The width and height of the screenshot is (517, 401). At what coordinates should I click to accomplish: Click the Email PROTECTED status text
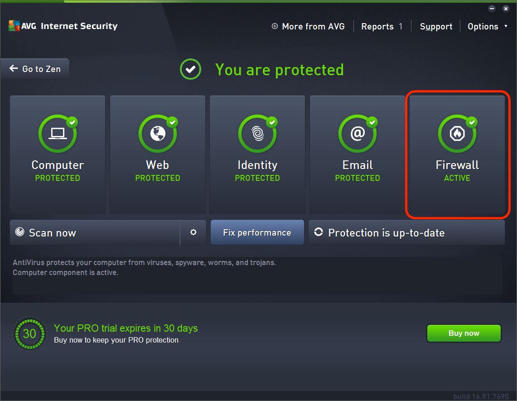(358, 178)
